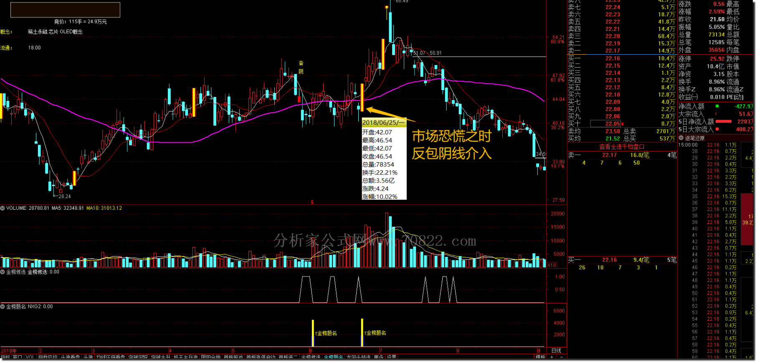
Task: Click the ¥ icon beside price 22.05
Action: (x=623, y=124)
